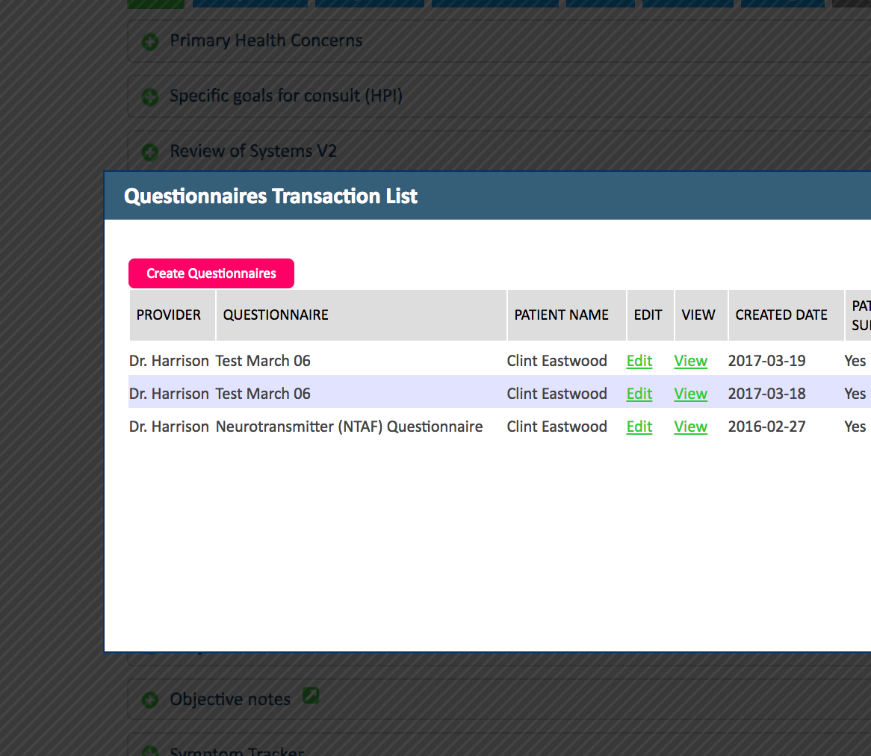871x756 pixels.
Task: Click the 2017-03-19 created date cell
Action: click(x=766, y=361)
